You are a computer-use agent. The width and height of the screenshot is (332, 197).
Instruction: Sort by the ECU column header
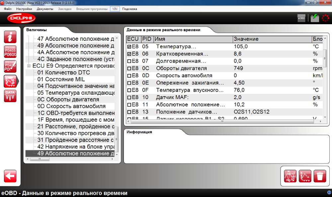133,39
